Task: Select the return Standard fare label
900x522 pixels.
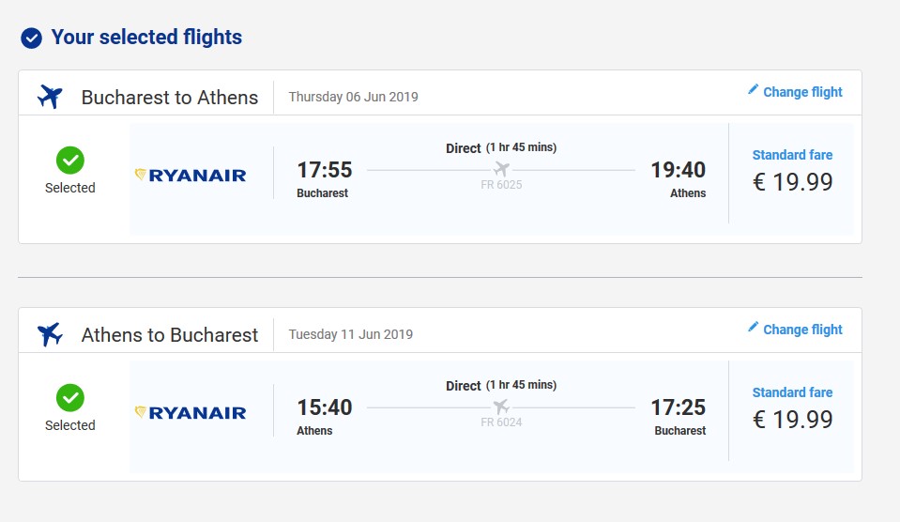Action: 792,392
